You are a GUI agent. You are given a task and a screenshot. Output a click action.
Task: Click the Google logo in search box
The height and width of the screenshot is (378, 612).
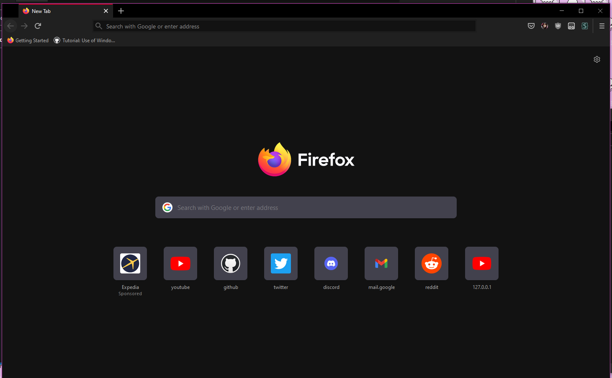(167, 207)
